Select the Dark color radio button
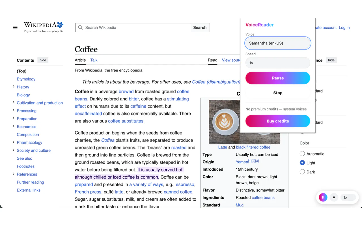Image resolution: width=362 pixels, height=226 pixels. click(302, 172)
